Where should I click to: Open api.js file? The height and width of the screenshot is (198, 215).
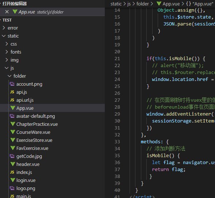[x=22, y=92]
